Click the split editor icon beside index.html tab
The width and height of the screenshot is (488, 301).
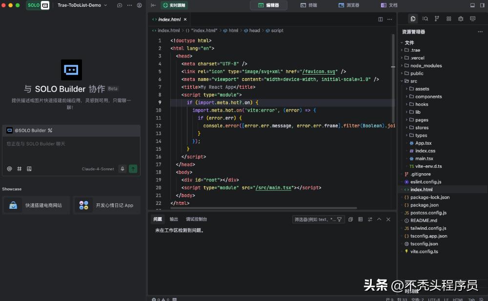click(x=380, y=19)
